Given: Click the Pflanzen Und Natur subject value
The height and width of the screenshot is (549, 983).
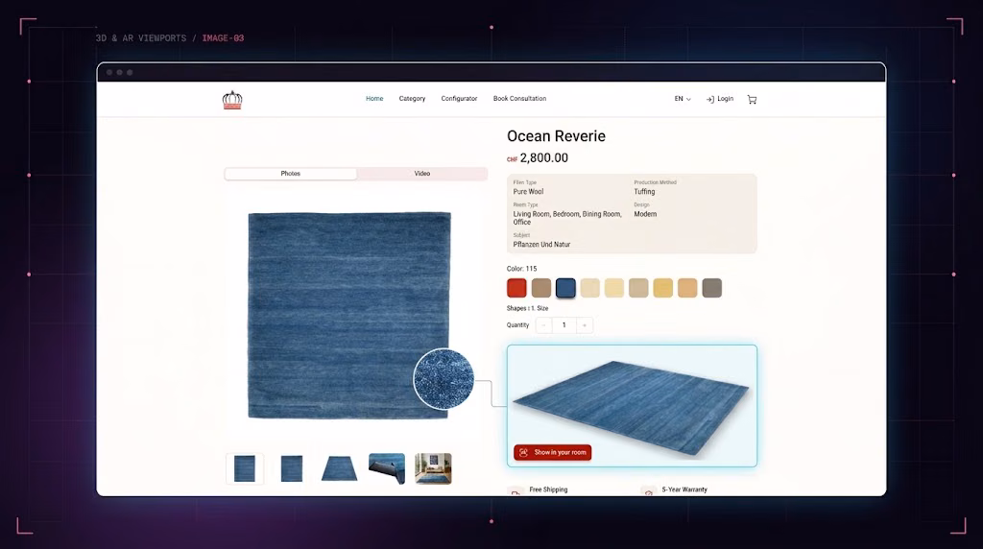Looking at the screenshot, I should 541,245.
